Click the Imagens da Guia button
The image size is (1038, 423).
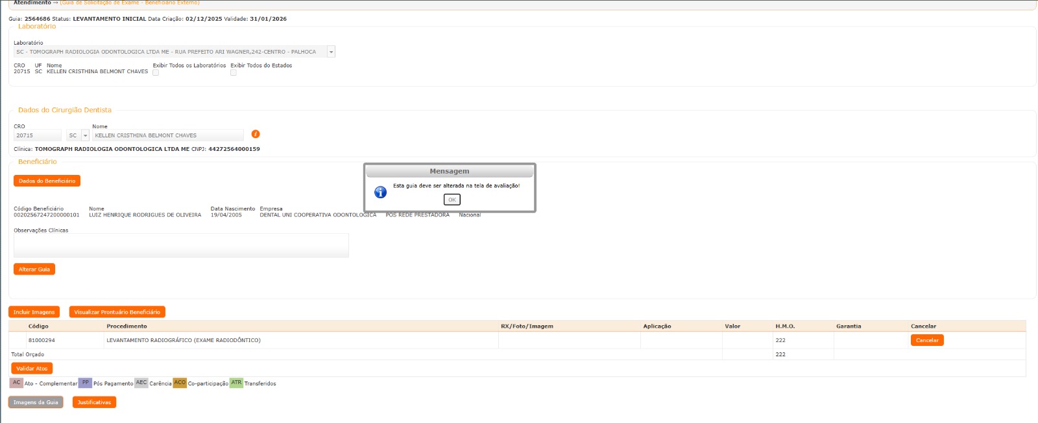click(x=36, y=402)
